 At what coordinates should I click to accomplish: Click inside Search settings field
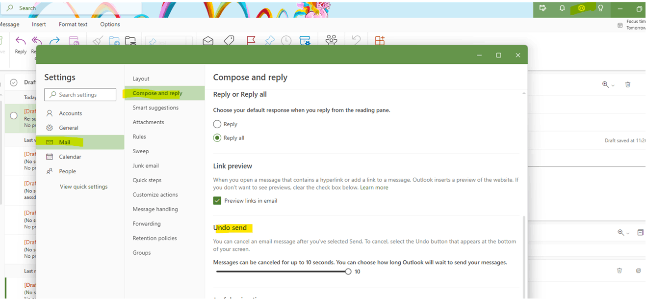pyautogui.click(x=80, y=94)
